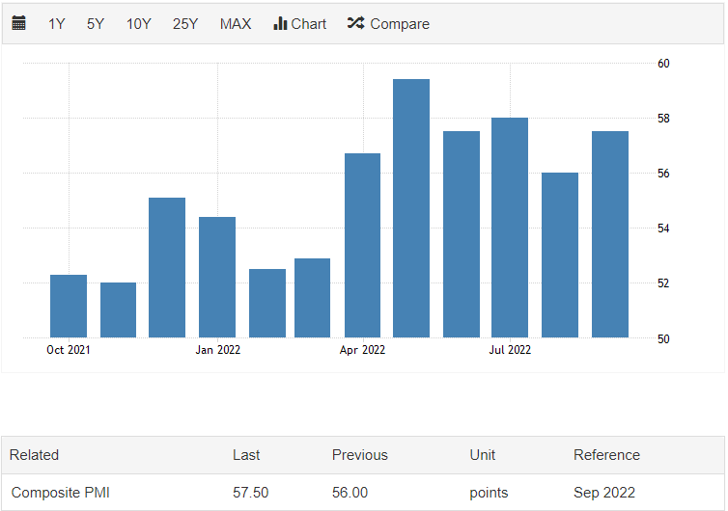728x511 pixels.
Task: Click the tallest bar for May 2022
Action: [411, 208]
